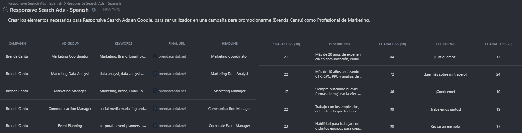Open second breadcrumb Responsive Search Ads - Spanish
Viewport: 522px width, 133px height.
94,3
